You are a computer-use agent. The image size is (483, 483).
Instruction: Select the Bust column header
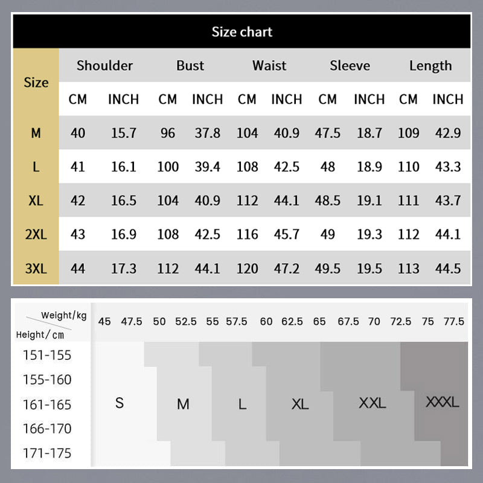pyautogui.click(x=190, y=66)
